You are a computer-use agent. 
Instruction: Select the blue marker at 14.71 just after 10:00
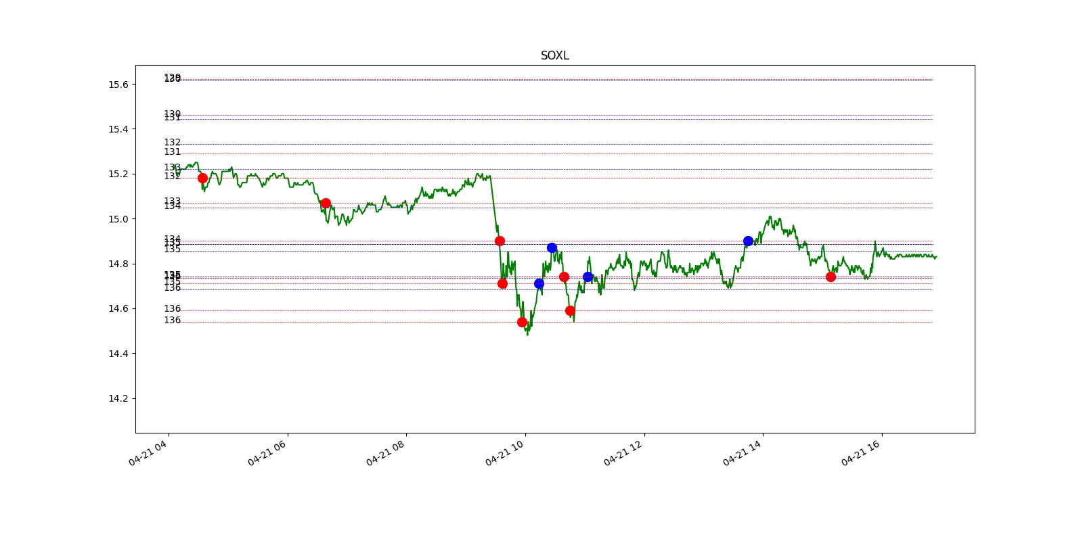pyautogui.click(x=539, y=283)
